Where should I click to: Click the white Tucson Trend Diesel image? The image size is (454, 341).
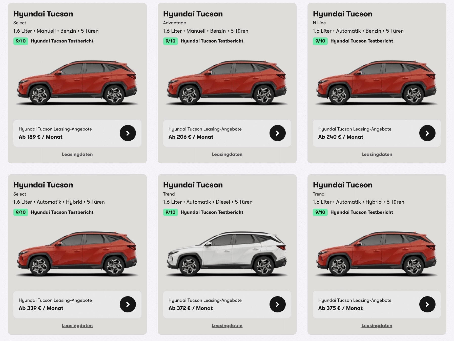(227, 254)
